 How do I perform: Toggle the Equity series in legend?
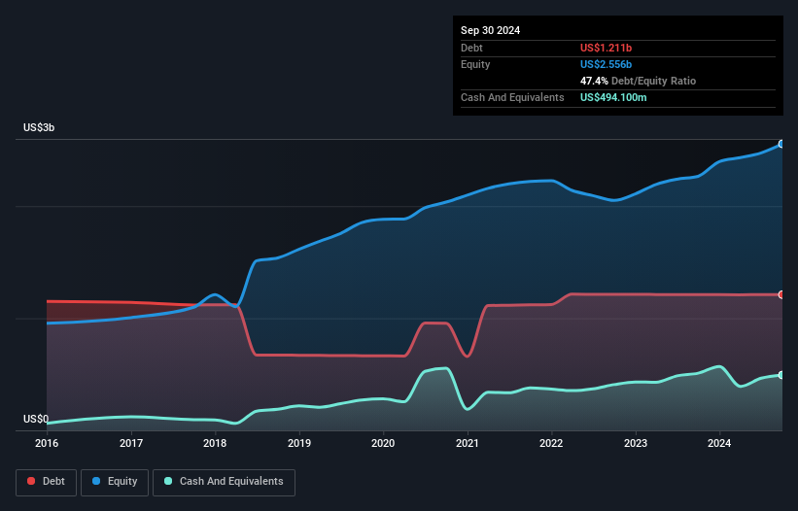pos(115,482)
